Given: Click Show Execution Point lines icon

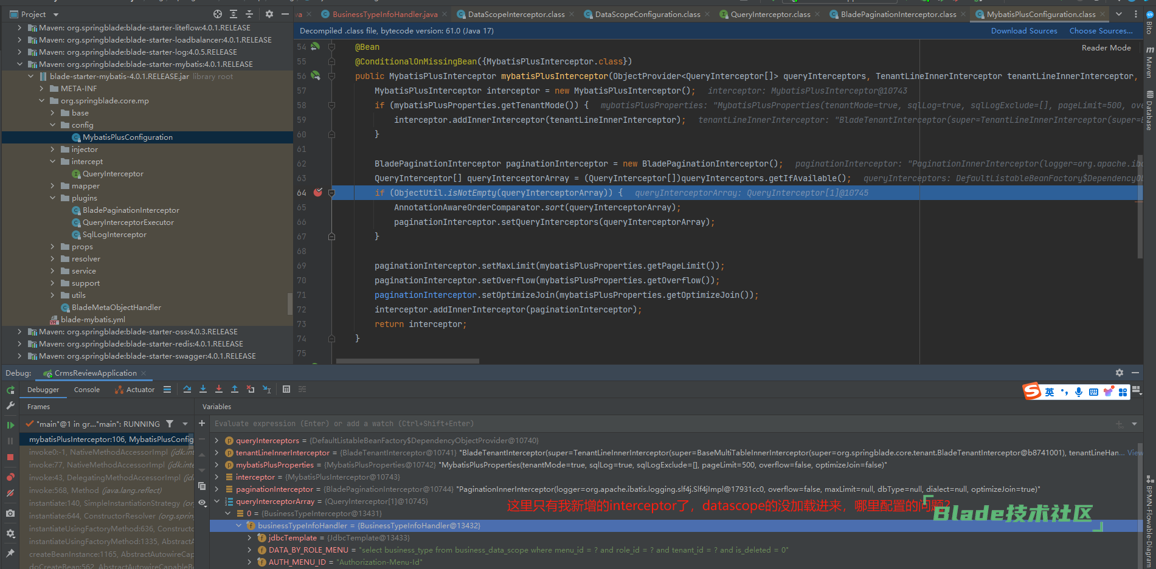Looking at the screenshot, I should tap(167, 389).
